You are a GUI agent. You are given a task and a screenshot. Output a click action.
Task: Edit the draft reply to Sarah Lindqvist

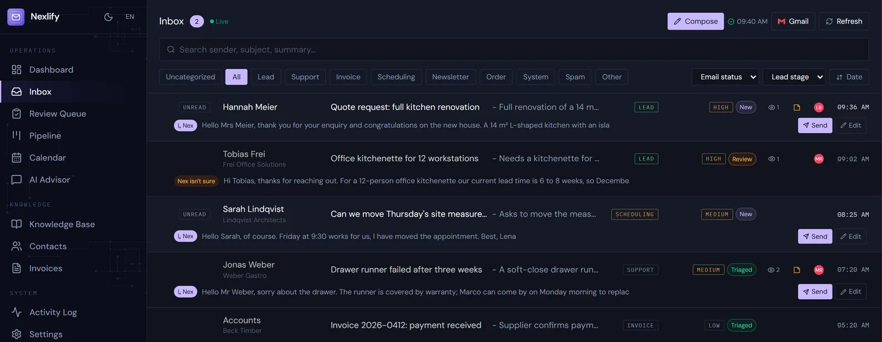[x=851, y=236]
